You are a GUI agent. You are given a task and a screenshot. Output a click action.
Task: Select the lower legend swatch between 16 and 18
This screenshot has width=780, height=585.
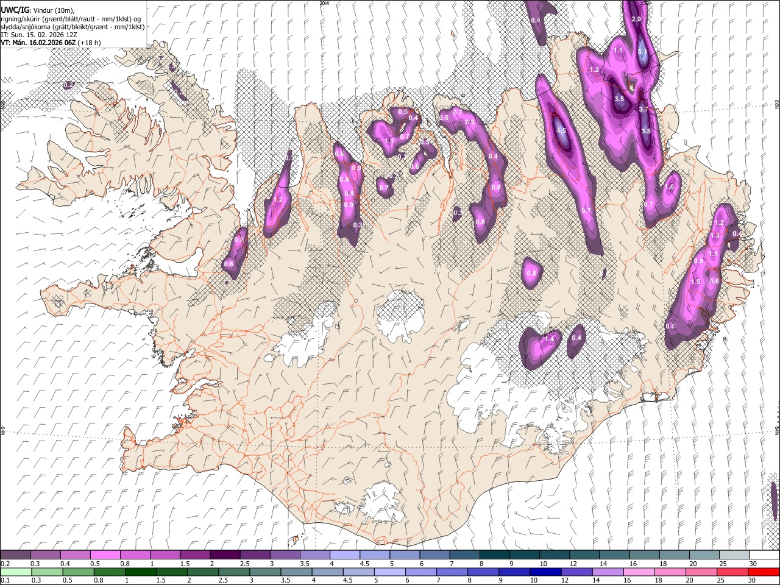tap(638, 572)
